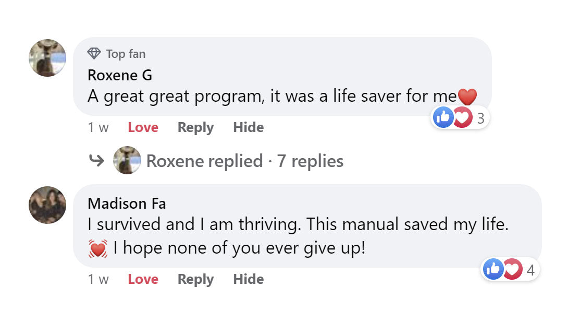View the 4 reactions count on Madison's comment

530,270
